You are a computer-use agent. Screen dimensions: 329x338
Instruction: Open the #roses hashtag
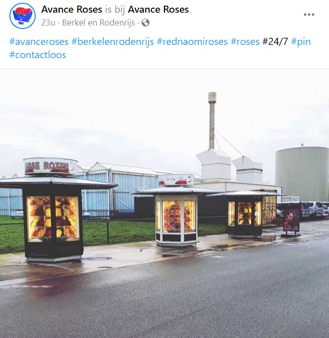(x=245, y=42)
